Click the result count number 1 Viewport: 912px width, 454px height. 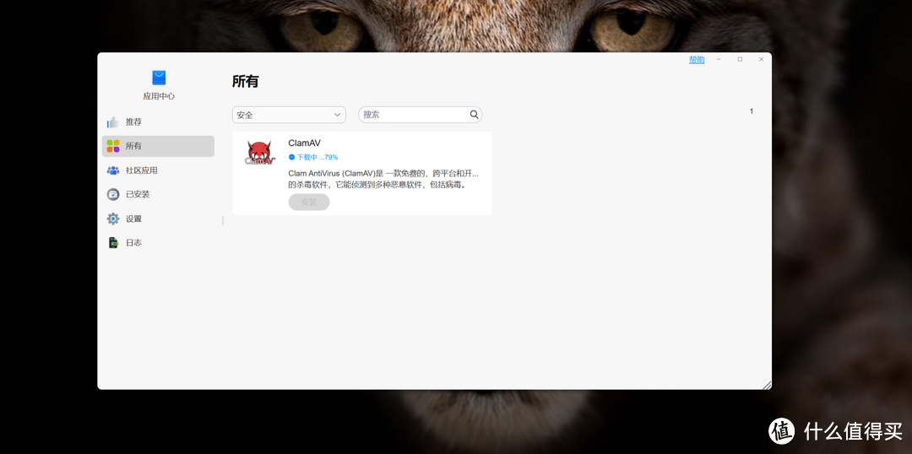coord(752,111)
